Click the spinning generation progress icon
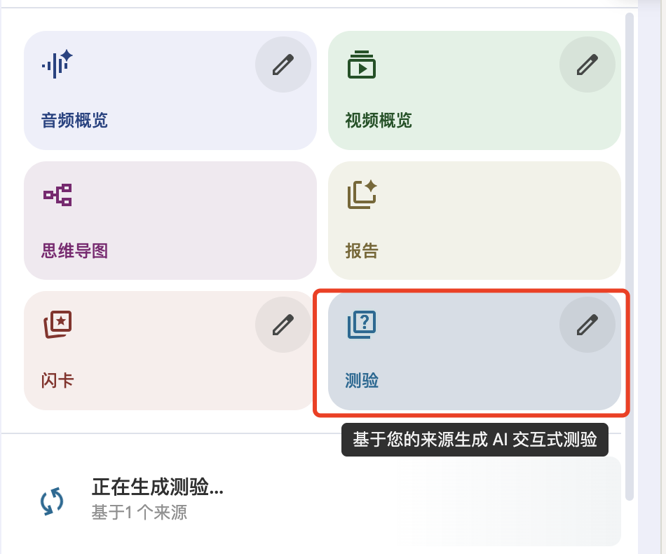Screen dimensions: 666x554 (52, 501)
